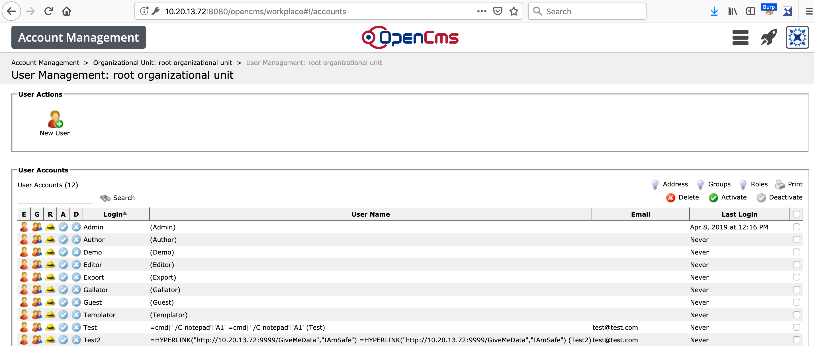Check the Admin row checkbox
Screen dimensions: 814x346
point(796,227)
